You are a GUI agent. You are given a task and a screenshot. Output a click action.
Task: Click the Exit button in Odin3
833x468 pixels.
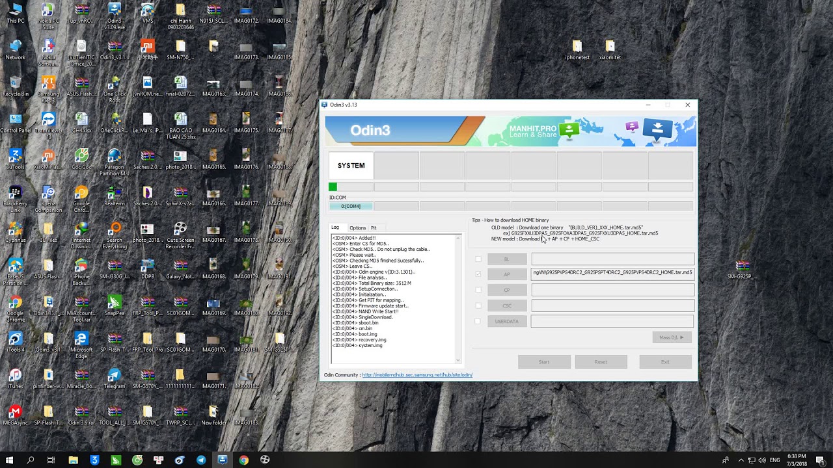[x=665, y=362]
